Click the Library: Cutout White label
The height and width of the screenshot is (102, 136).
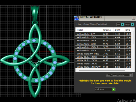(x=92, y=24)
